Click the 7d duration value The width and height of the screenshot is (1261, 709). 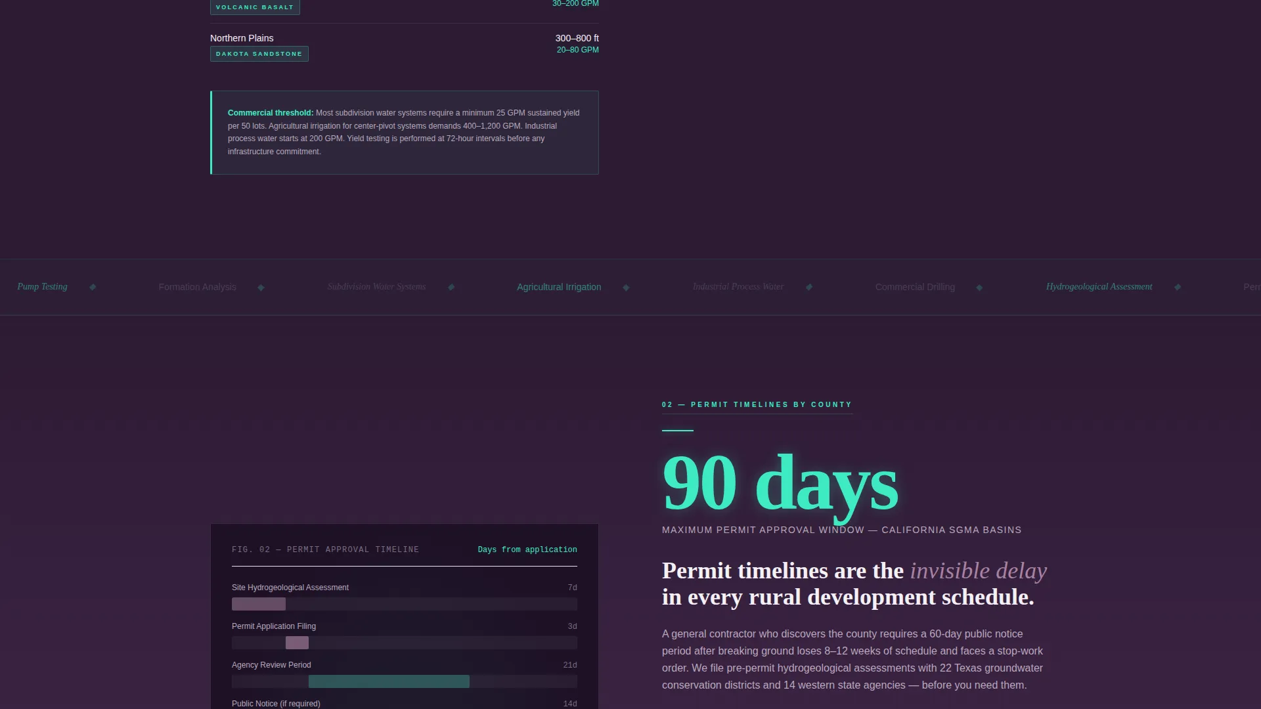click(x=572, y=588)
